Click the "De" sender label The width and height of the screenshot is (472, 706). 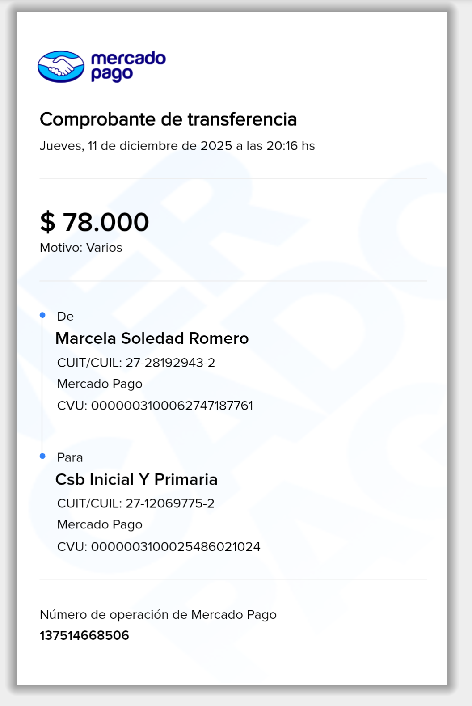[65, 317]
